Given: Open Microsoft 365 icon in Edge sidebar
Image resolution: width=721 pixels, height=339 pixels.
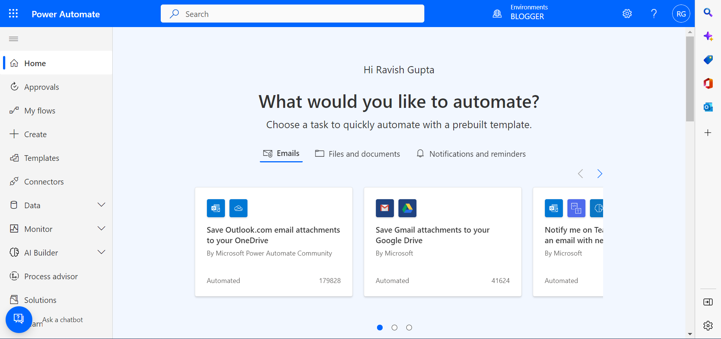Looking at the screenshot, I should (708, 83).
